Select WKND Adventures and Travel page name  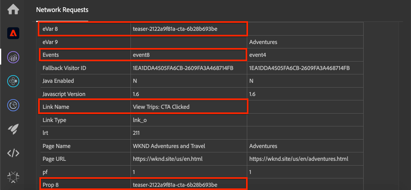click(169, 146)
